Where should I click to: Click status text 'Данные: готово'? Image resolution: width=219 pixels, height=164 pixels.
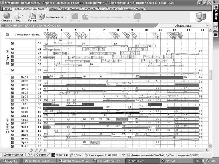pyautogui.click(x=140, y=155)
